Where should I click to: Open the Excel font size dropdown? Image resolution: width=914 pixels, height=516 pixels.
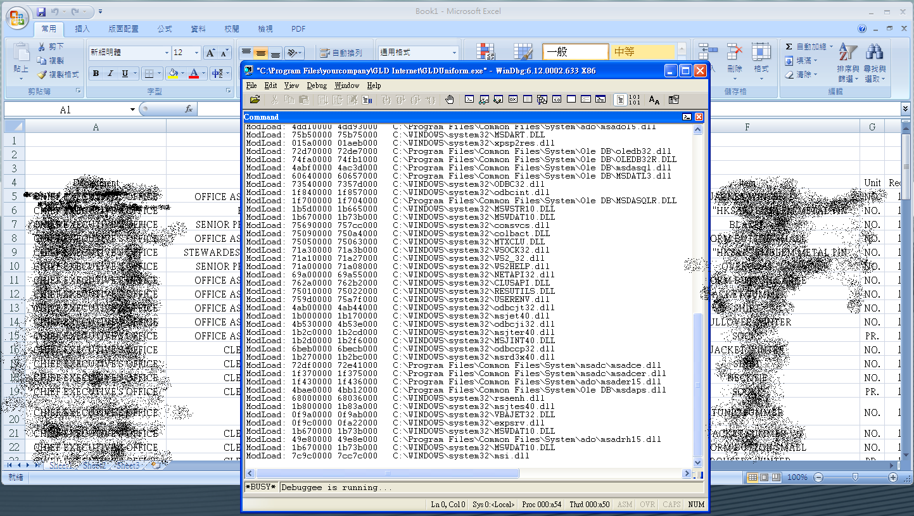point(197,53)
